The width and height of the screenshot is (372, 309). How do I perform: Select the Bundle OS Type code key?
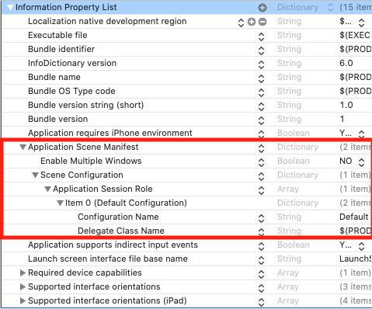tap(71, 91)
